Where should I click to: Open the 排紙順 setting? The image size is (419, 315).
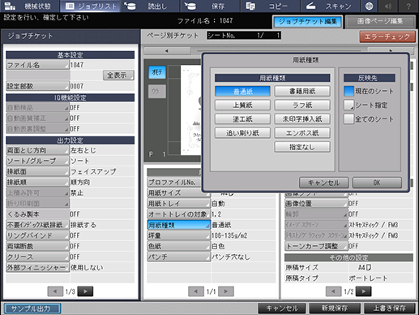(x=37, y=182)
